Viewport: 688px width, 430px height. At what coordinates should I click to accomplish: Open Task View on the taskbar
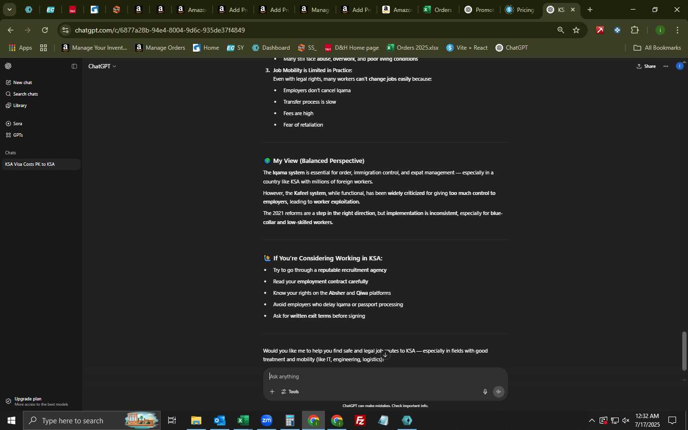tap(172, 421)
